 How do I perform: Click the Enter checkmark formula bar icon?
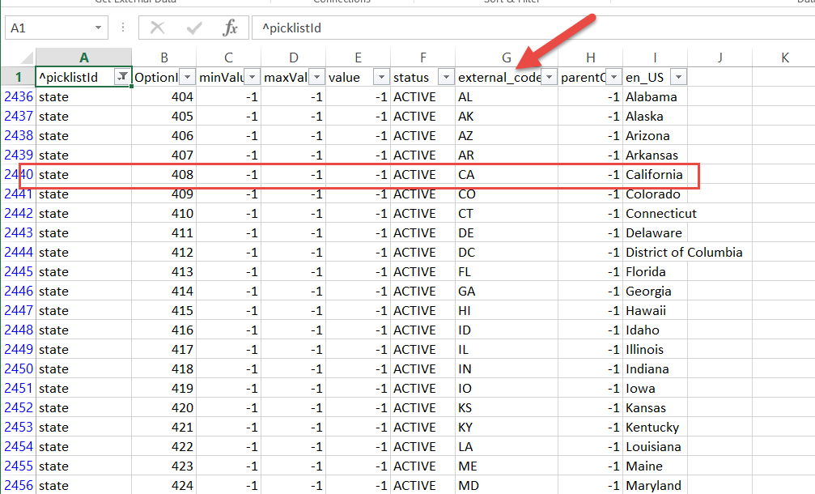click(194, 28)
